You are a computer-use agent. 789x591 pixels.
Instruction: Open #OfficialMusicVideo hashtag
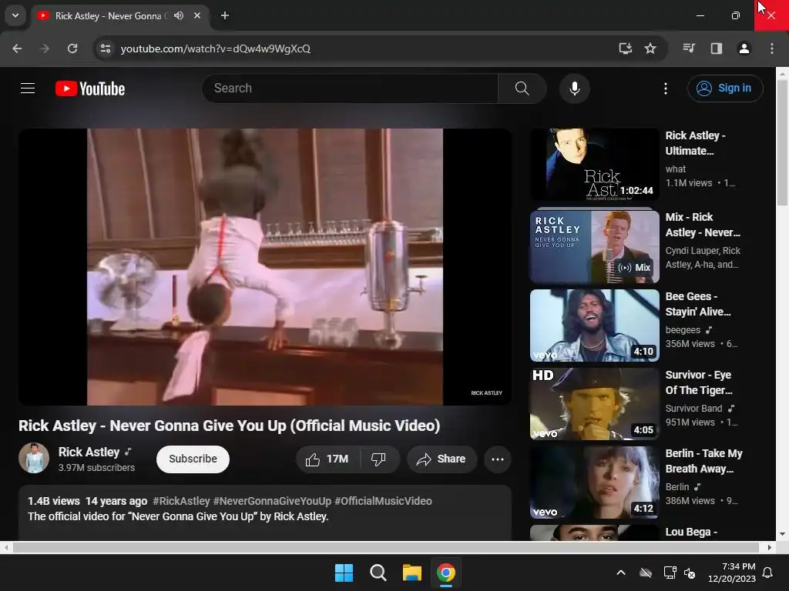pos(383,501)
